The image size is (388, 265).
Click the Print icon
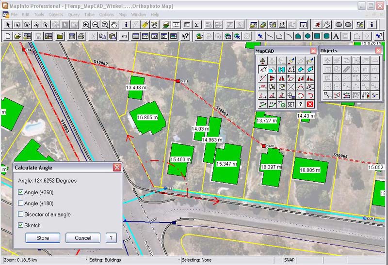tap(81, 36)
